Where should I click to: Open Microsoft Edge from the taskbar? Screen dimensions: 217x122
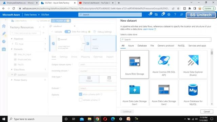(x=113, y=119)
